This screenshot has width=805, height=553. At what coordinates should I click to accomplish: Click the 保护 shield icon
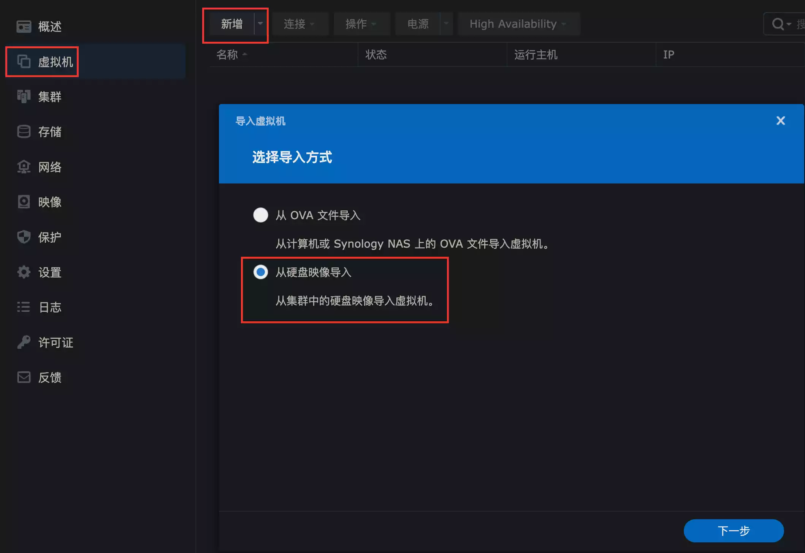click(24, 237)
